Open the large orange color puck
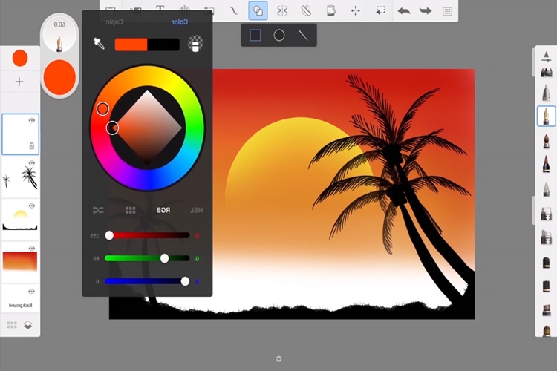Screen dimensions: 557x371 point(59,77)
